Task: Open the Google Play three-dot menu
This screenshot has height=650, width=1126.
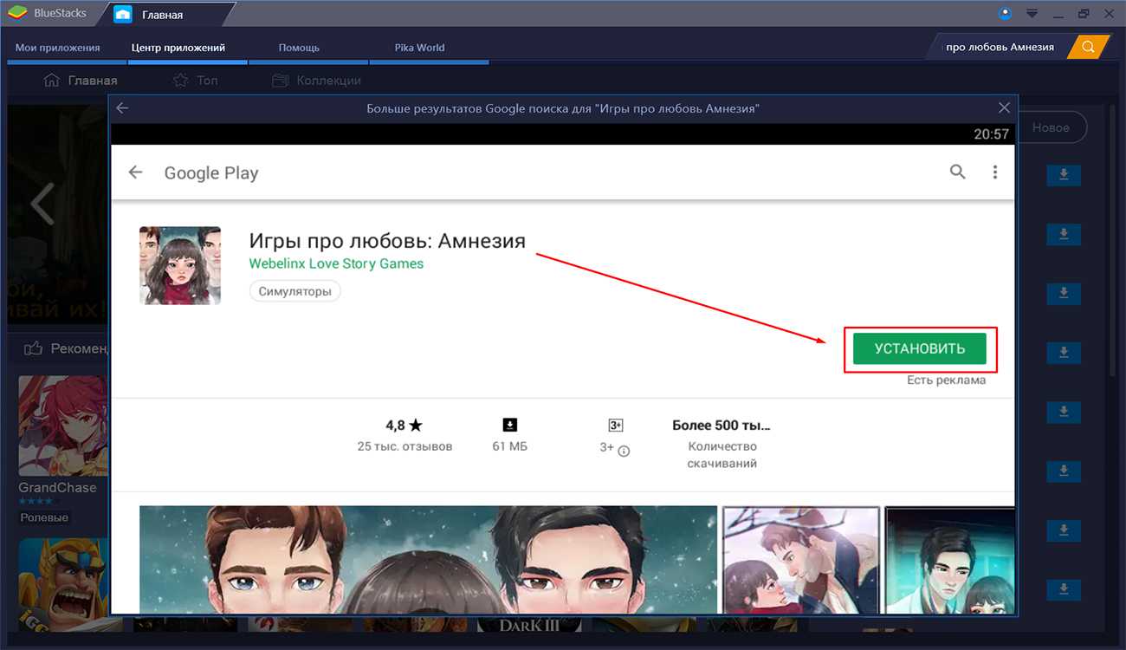Action: 995,172
